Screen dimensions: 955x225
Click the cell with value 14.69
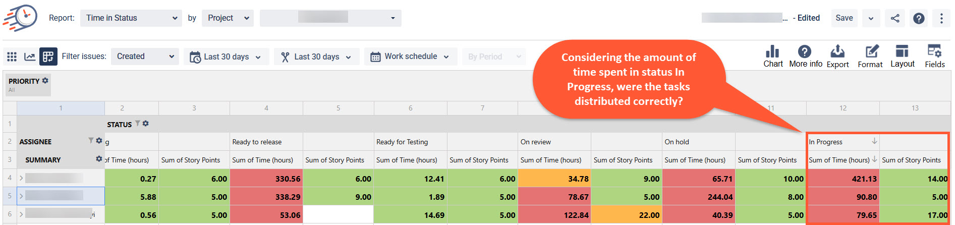[x=411, y=214]
